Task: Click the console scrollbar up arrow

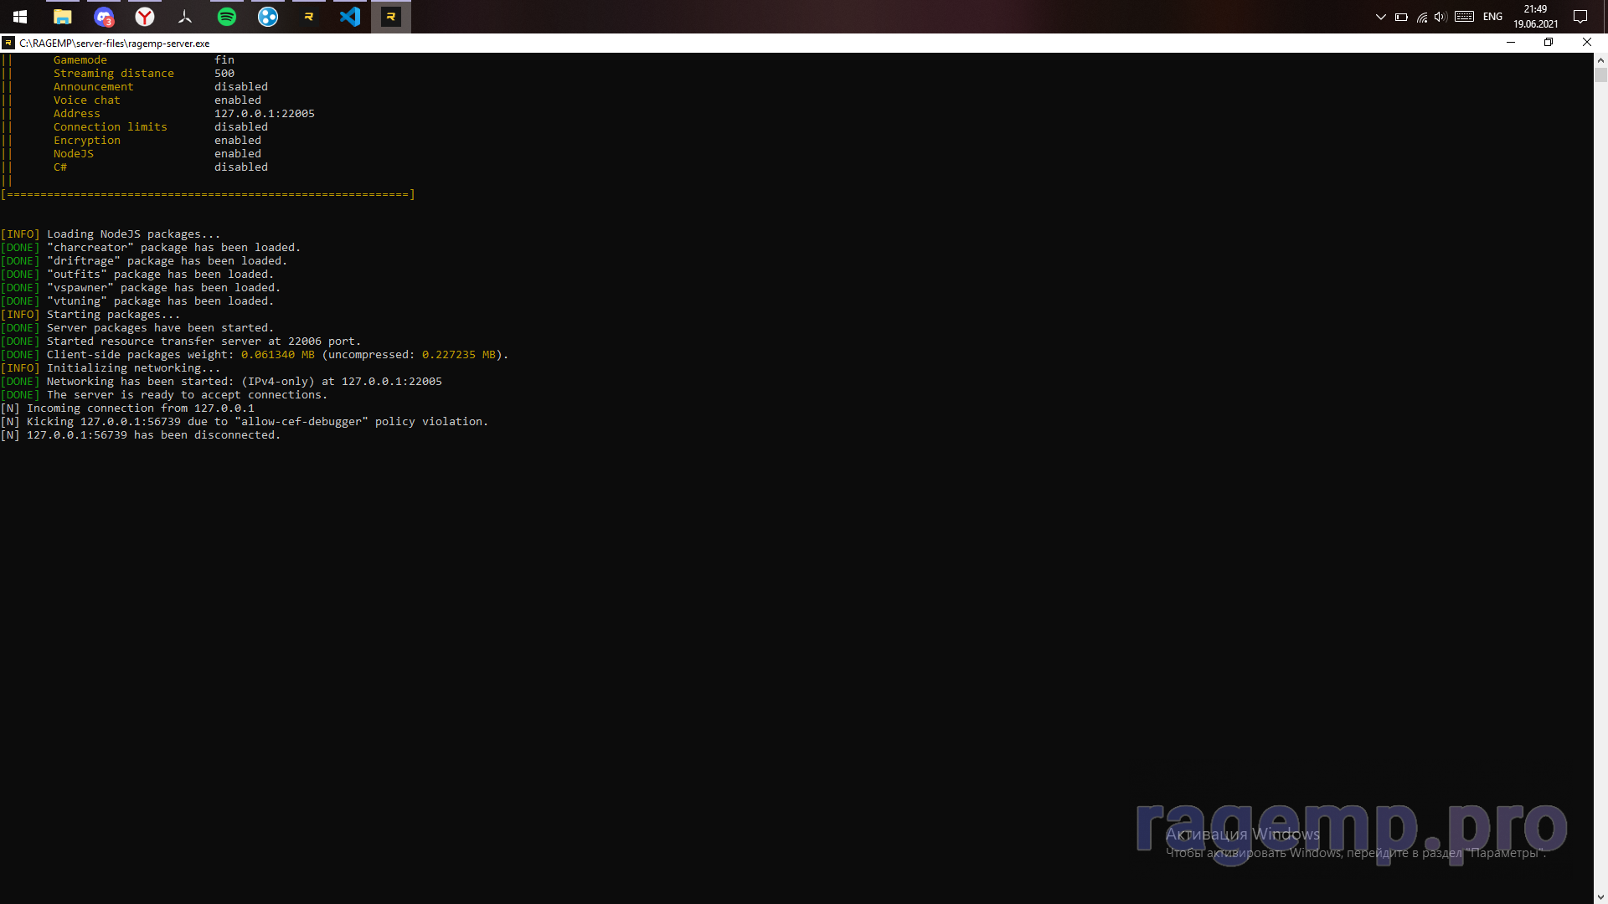Action: pos(1600,60)
